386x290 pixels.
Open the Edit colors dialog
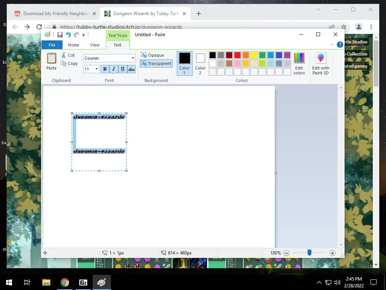[299, 63]
